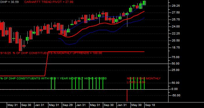
Task: Click the 0.00 highs-lows axis value
Action: pos(175,89)
